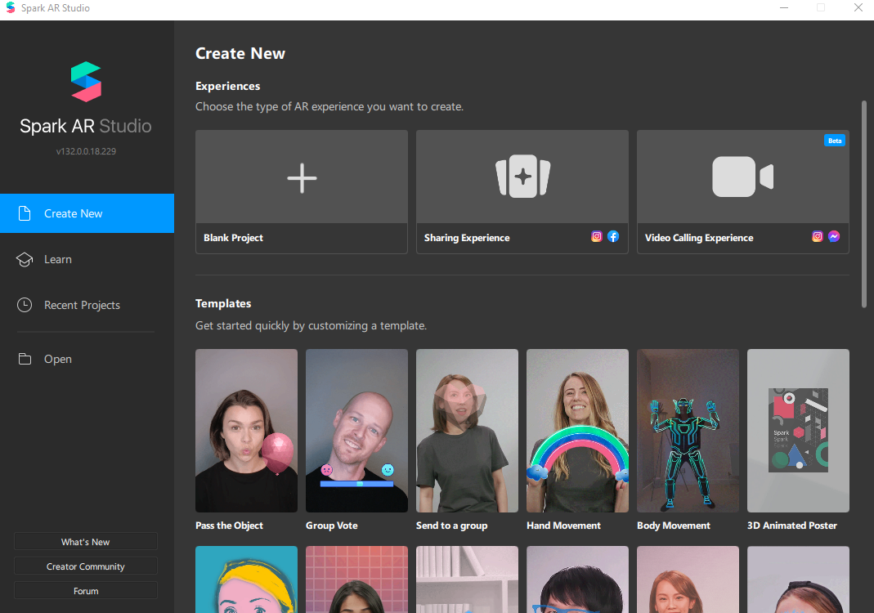Click the Learn graduation cap icon
The height and width of the screenshot is (613, 874).
[x=25, y=260]
